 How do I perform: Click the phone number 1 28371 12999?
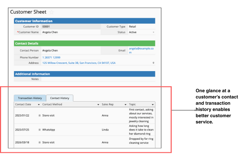(51, 57)
